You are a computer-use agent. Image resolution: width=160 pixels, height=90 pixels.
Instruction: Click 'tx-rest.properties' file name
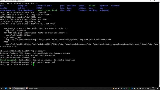(x=64, y=60)
